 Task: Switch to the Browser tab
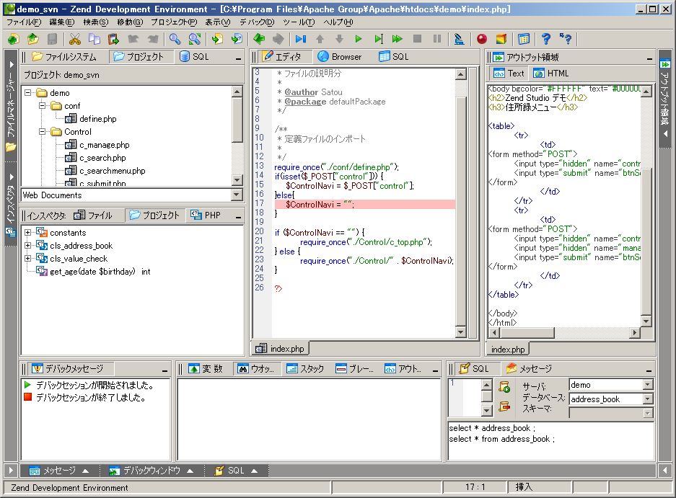[339, 57]
